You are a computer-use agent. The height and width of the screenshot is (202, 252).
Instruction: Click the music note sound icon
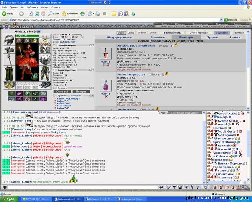(198, 187)
